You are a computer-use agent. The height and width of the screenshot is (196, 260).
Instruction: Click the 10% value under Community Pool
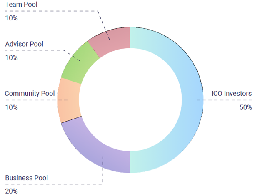pyautogui.click(x=11, y=107)
